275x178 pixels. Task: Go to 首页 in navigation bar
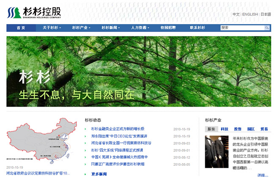tap(21, 28)
